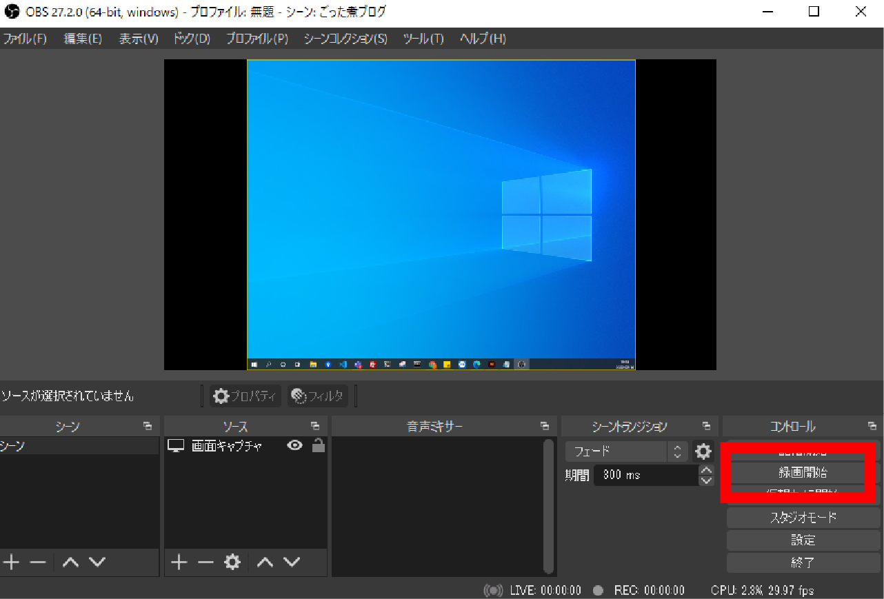Screen dimensions: 884x599
Task: Enable スタジオモード studio mode
Action: [802, 517]
